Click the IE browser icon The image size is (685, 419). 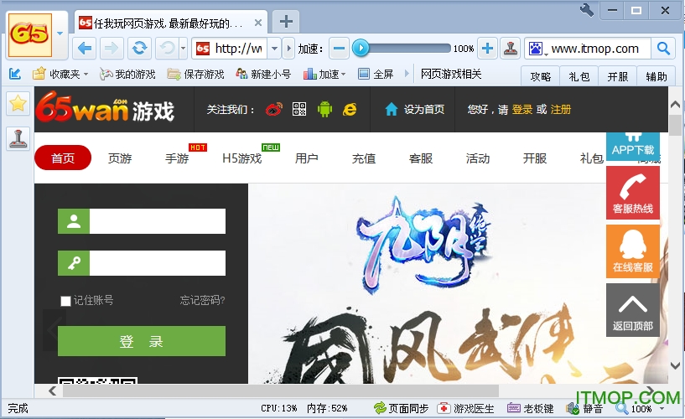[x=350, y=109]
